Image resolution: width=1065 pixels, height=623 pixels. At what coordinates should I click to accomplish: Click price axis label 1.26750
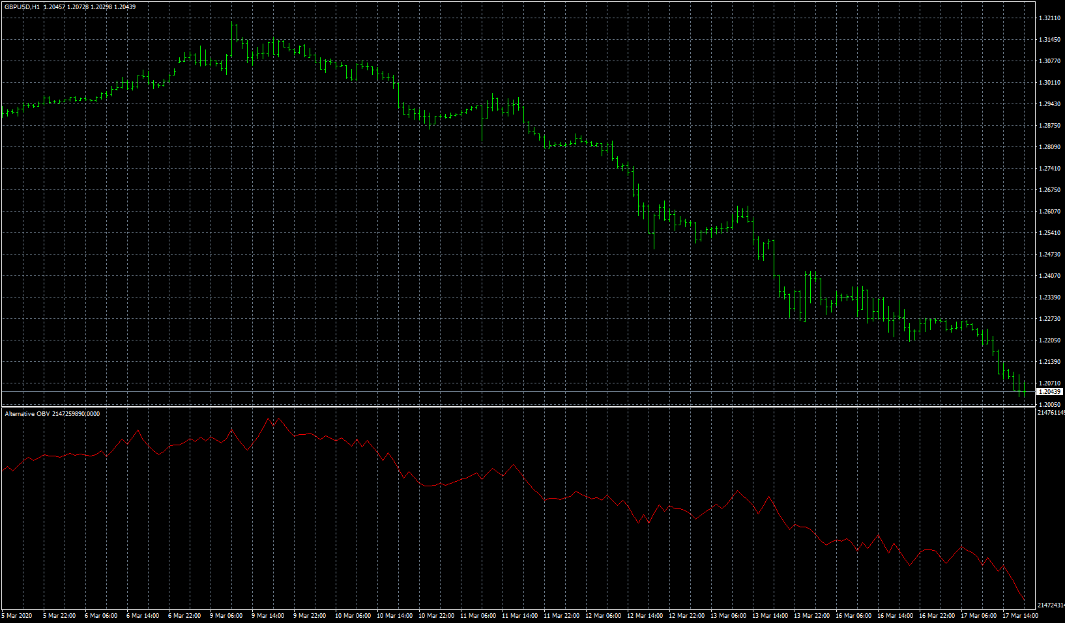[x=1049, y=190]
